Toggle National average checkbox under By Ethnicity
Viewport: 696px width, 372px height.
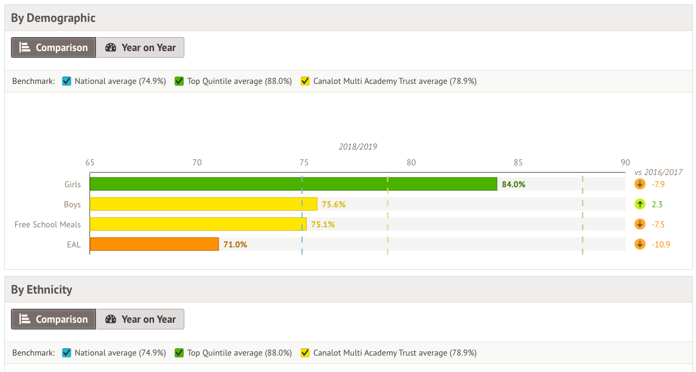coord(67,353)
